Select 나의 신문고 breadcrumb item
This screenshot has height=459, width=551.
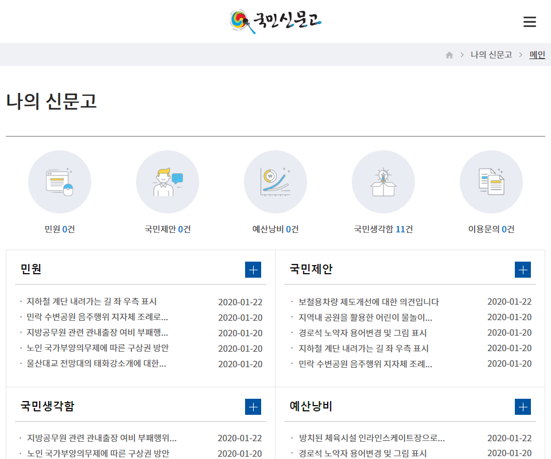point(491,55)
